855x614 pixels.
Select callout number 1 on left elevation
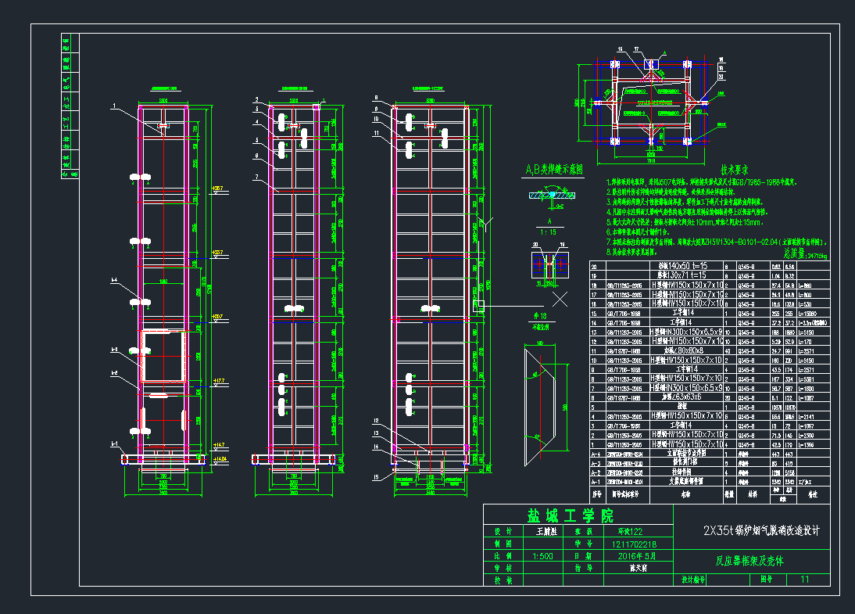point(114,106)
